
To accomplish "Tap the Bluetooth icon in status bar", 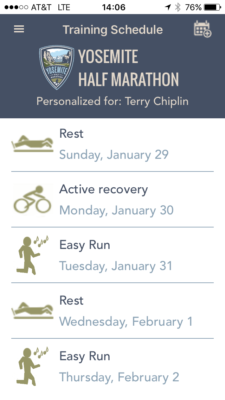I will (x=178, y=7).
